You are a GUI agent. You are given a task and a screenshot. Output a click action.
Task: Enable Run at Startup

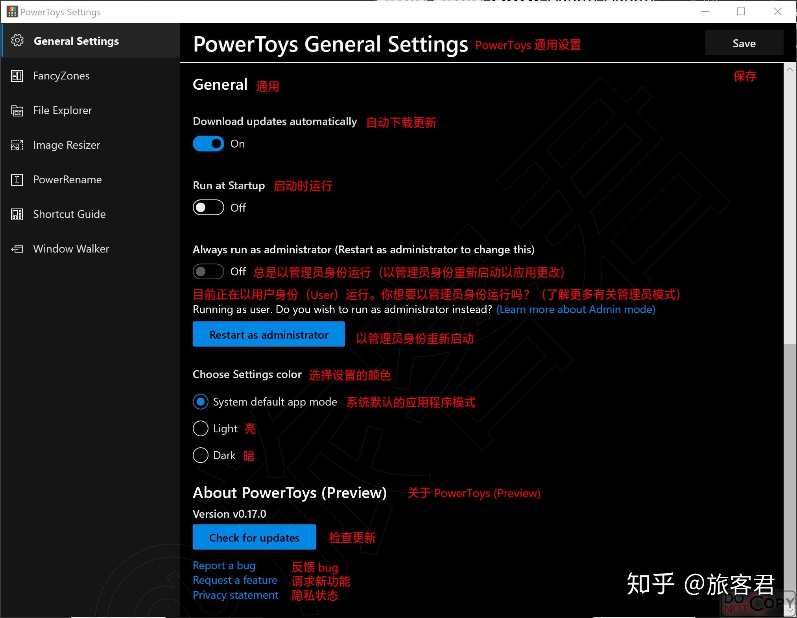click(x=208, y=207)
